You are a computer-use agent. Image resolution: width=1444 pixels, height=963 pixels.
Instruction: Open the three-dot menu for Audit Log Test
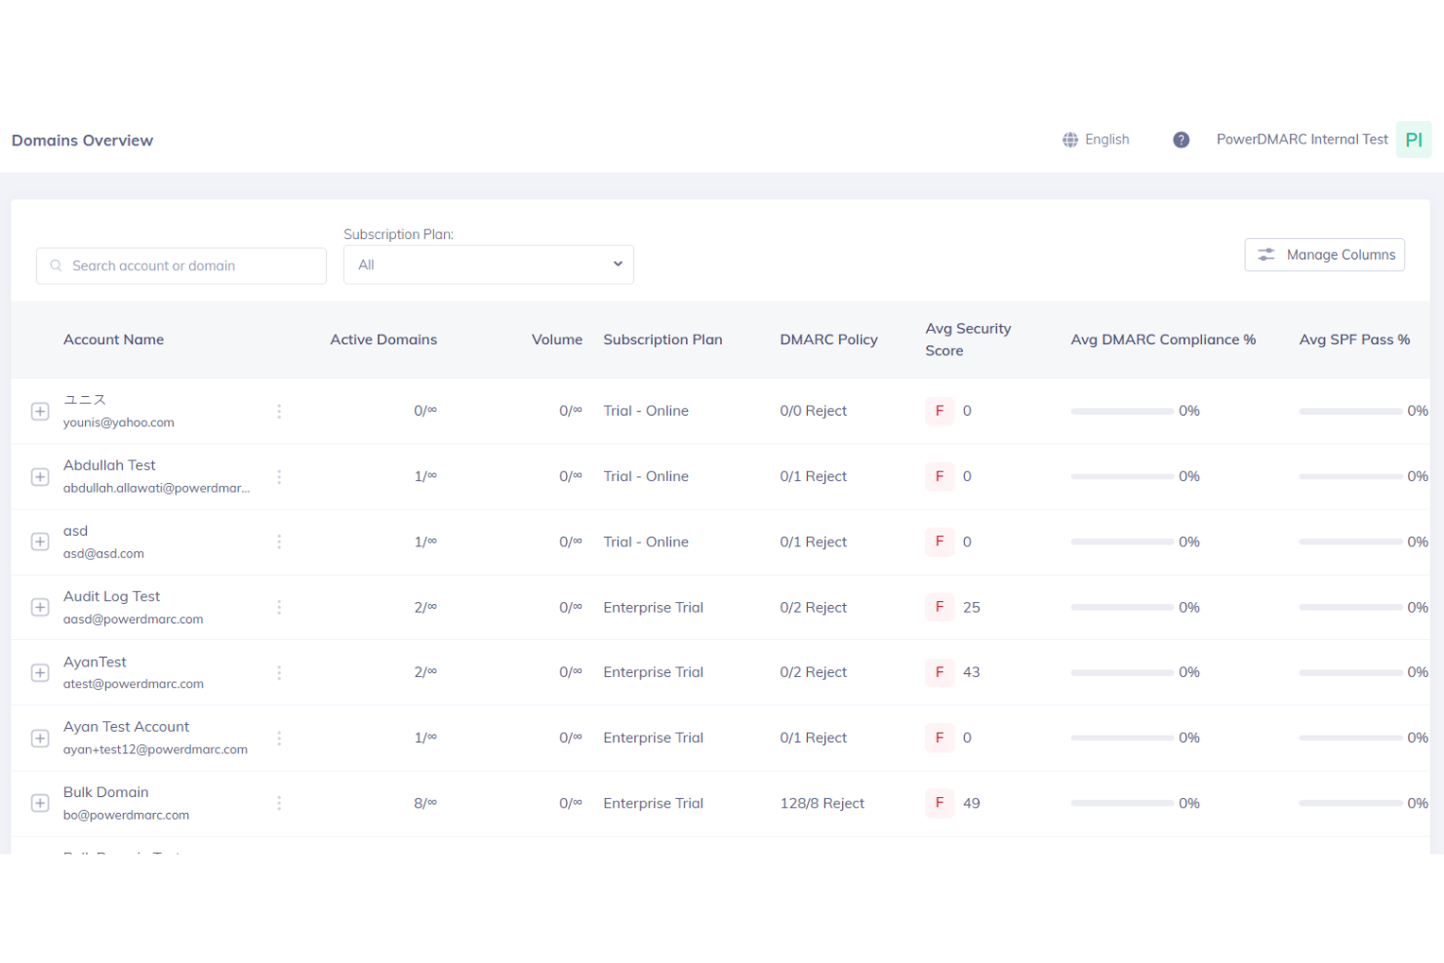[x=279, y=607]
